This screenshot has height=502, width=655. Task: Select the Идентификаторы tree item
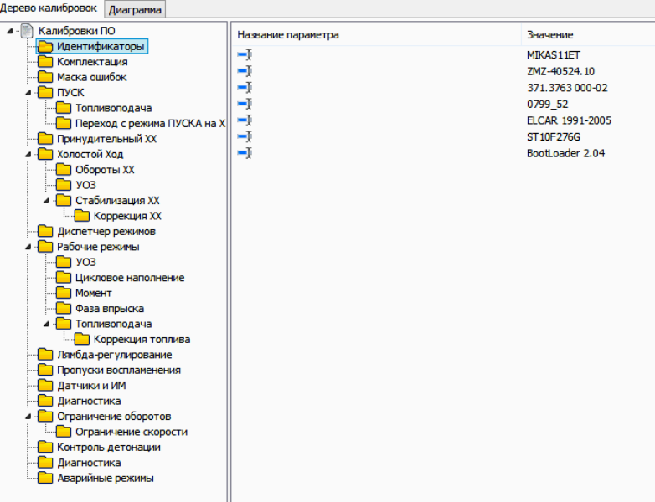pyautogui.click(x=101, y=47)
